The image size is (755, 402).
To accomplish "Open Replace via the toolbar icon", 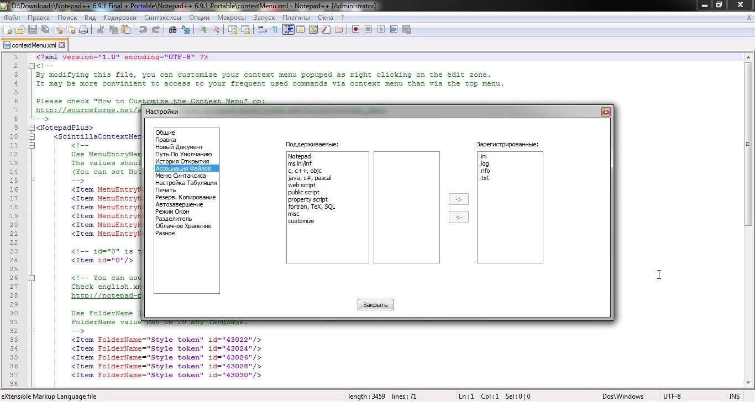I will tap(186, 30).
